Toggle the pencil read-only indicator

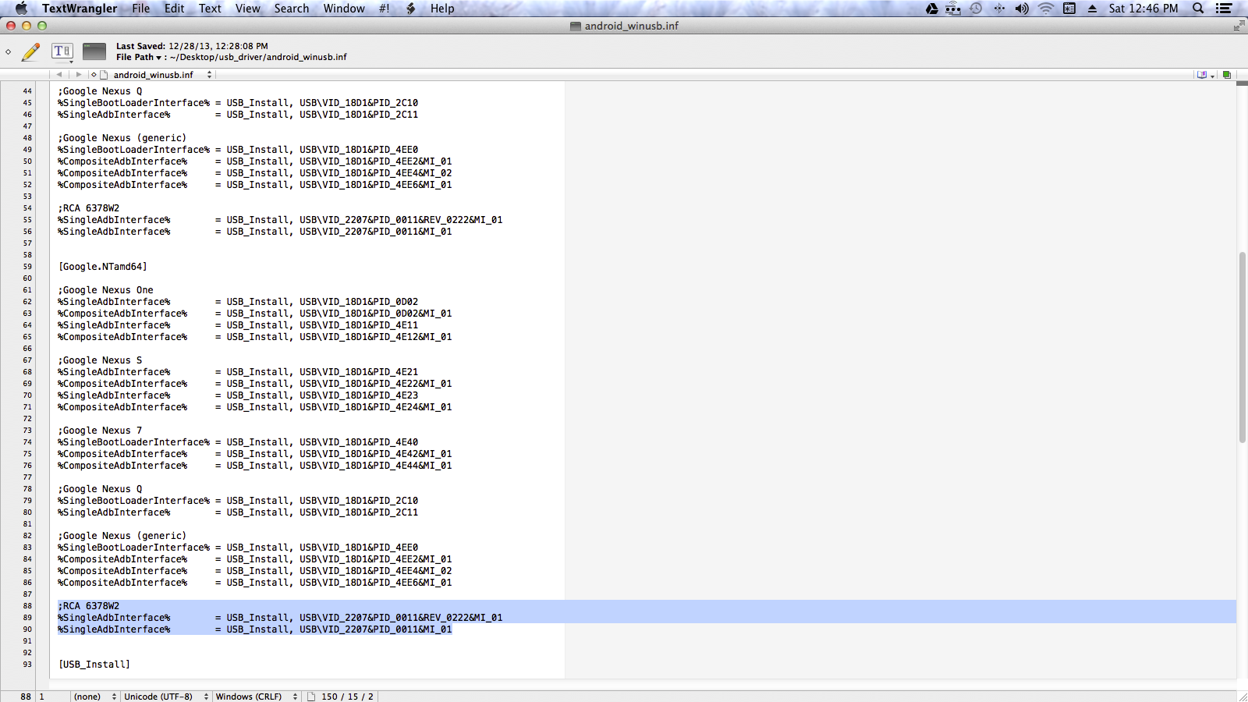click(x=31, y=51)
